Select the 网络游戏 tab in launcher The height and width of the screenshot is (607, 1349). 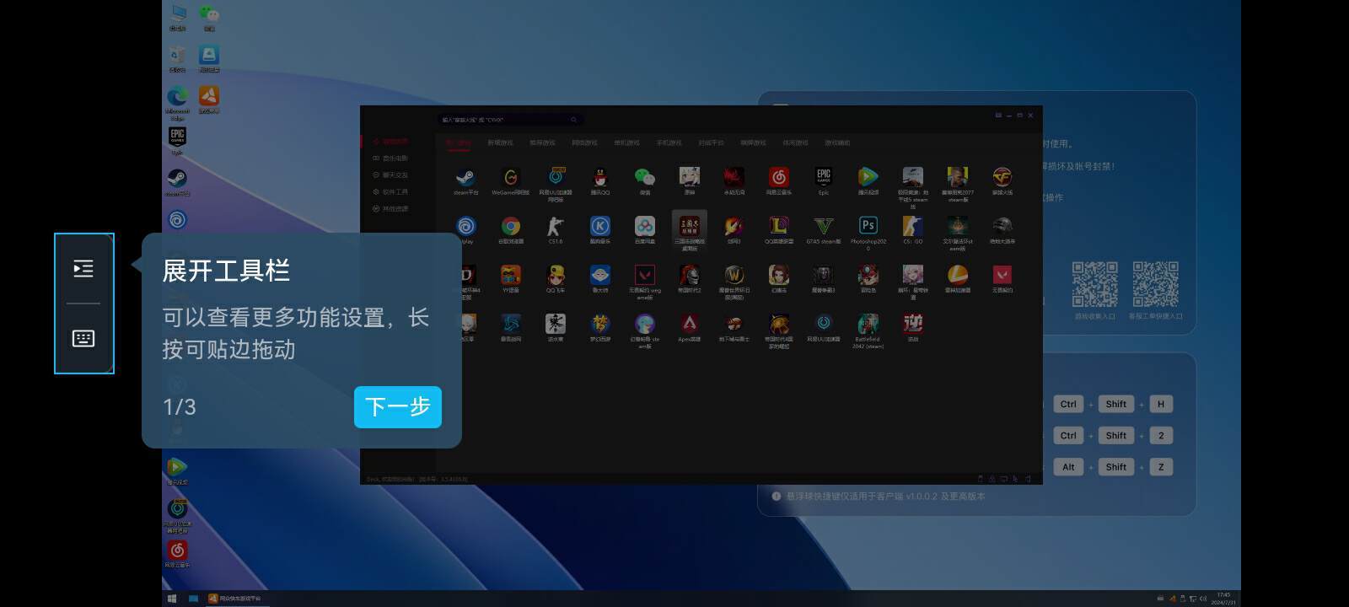tap(584, 143)
